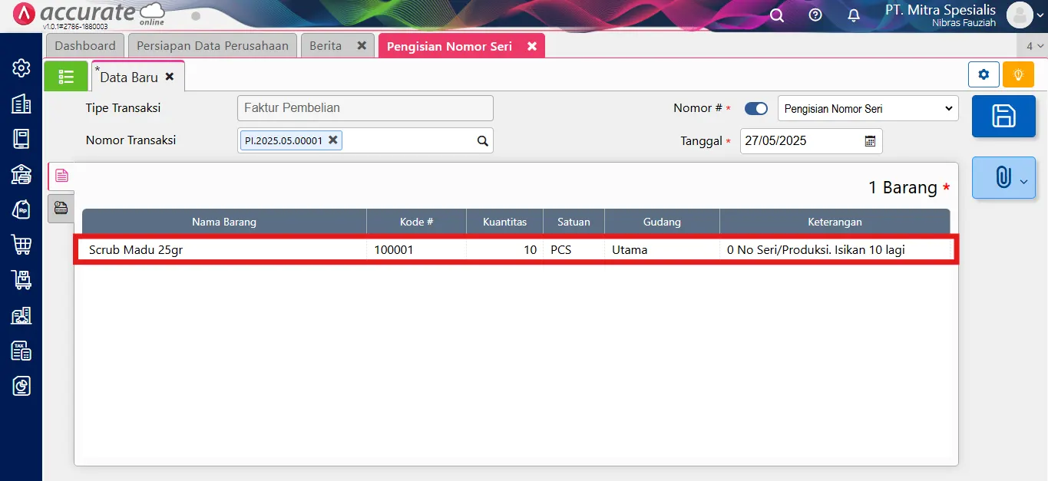Click the form settings gear button near lightbulb
Viewport: 1048px width, 481px height.
click(x=984, y=74)
